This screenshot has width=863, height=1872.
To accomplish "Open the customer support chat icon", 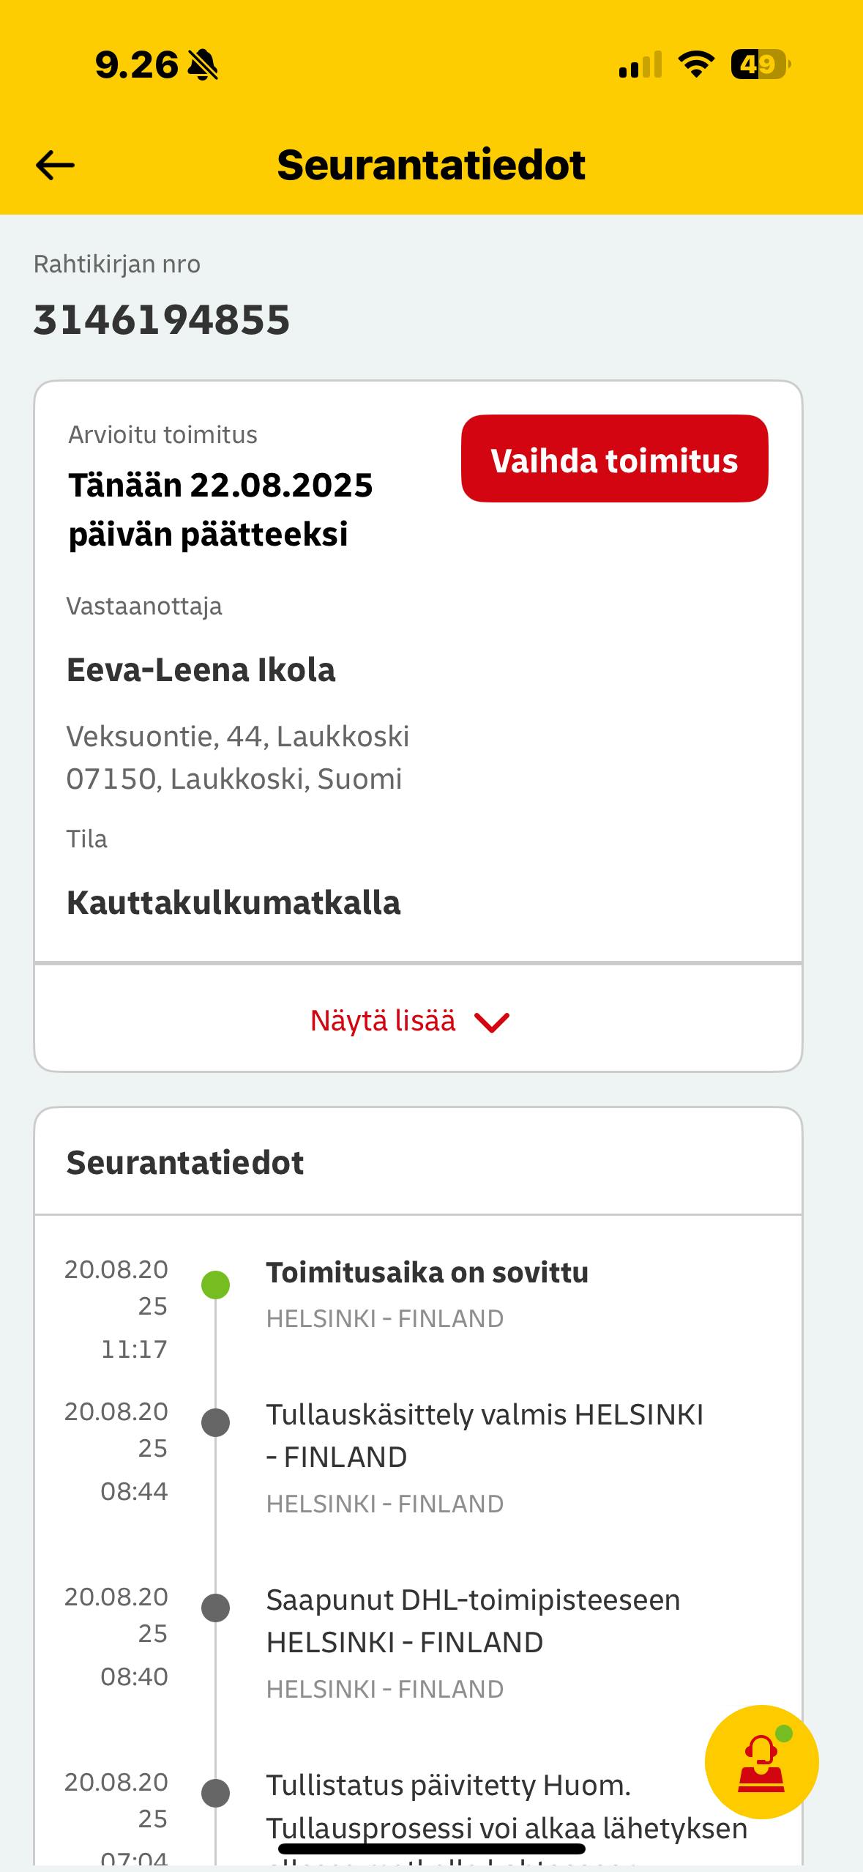I will coord(761,1761).
